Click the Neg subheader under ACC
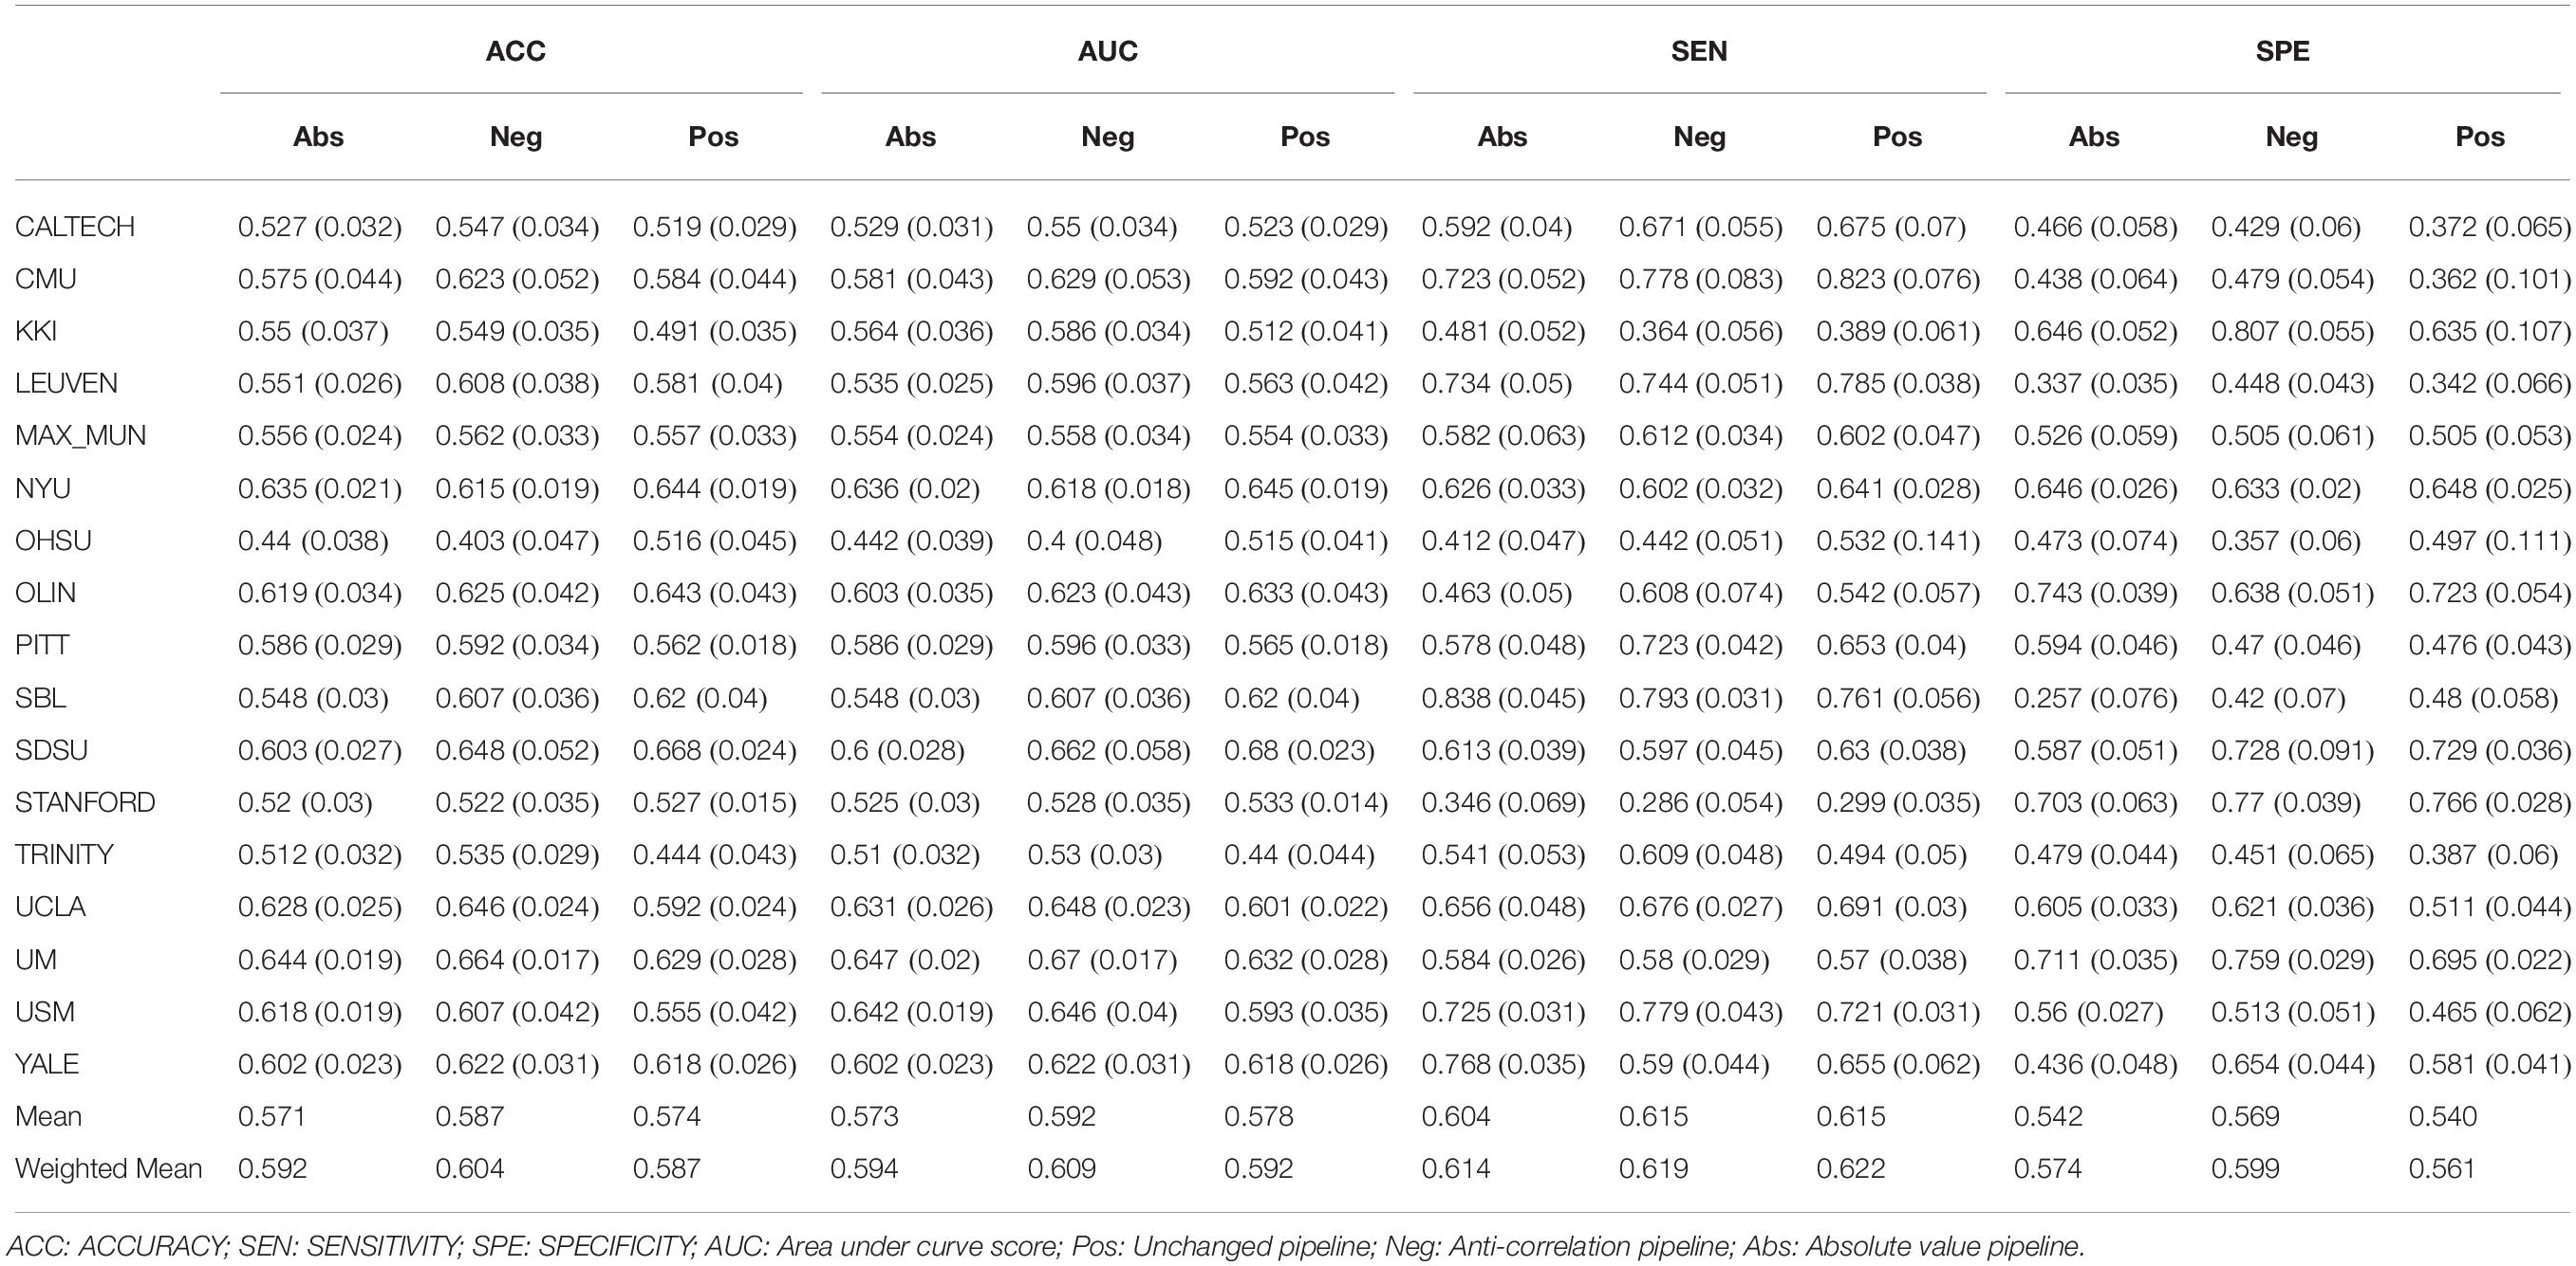Screen dimensions: 2576x1266 coord(516,137)
